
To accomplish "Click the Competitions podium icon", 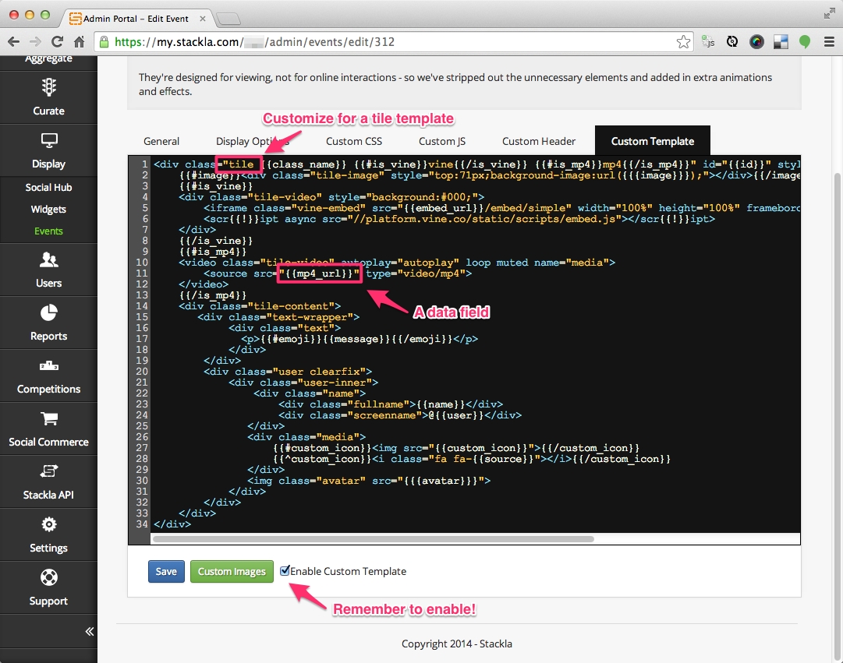I will [x=48, y=365].
